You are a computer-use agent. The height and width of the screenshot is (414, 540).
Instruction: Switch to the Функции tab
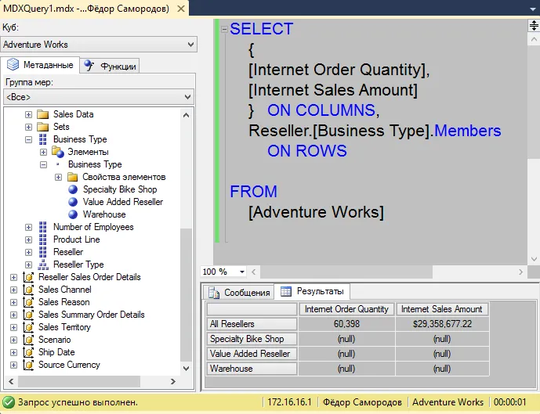tap(110, 66)
